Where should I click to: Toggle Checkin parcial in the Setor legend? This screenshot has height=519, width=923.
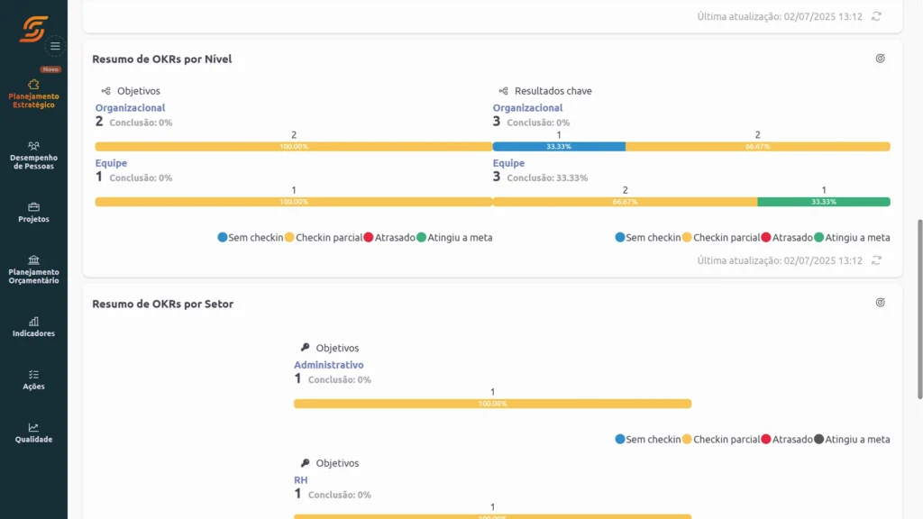(x=720, y=440)
